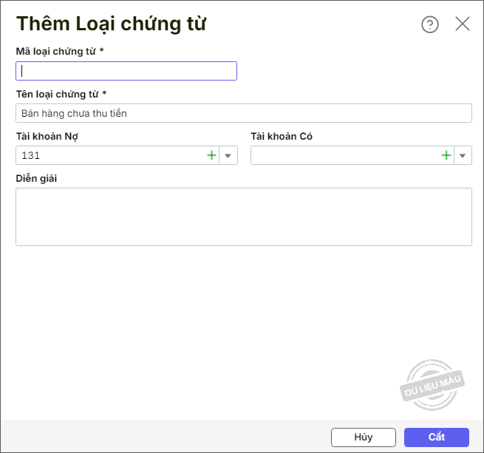Screen dimensions: 484x453
Task: Save with the Cất button
Action: pos(436,437)
